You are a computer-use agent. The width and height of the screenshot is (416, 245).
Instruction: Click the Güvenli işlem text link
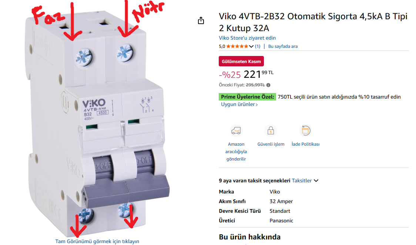[271, 144]
